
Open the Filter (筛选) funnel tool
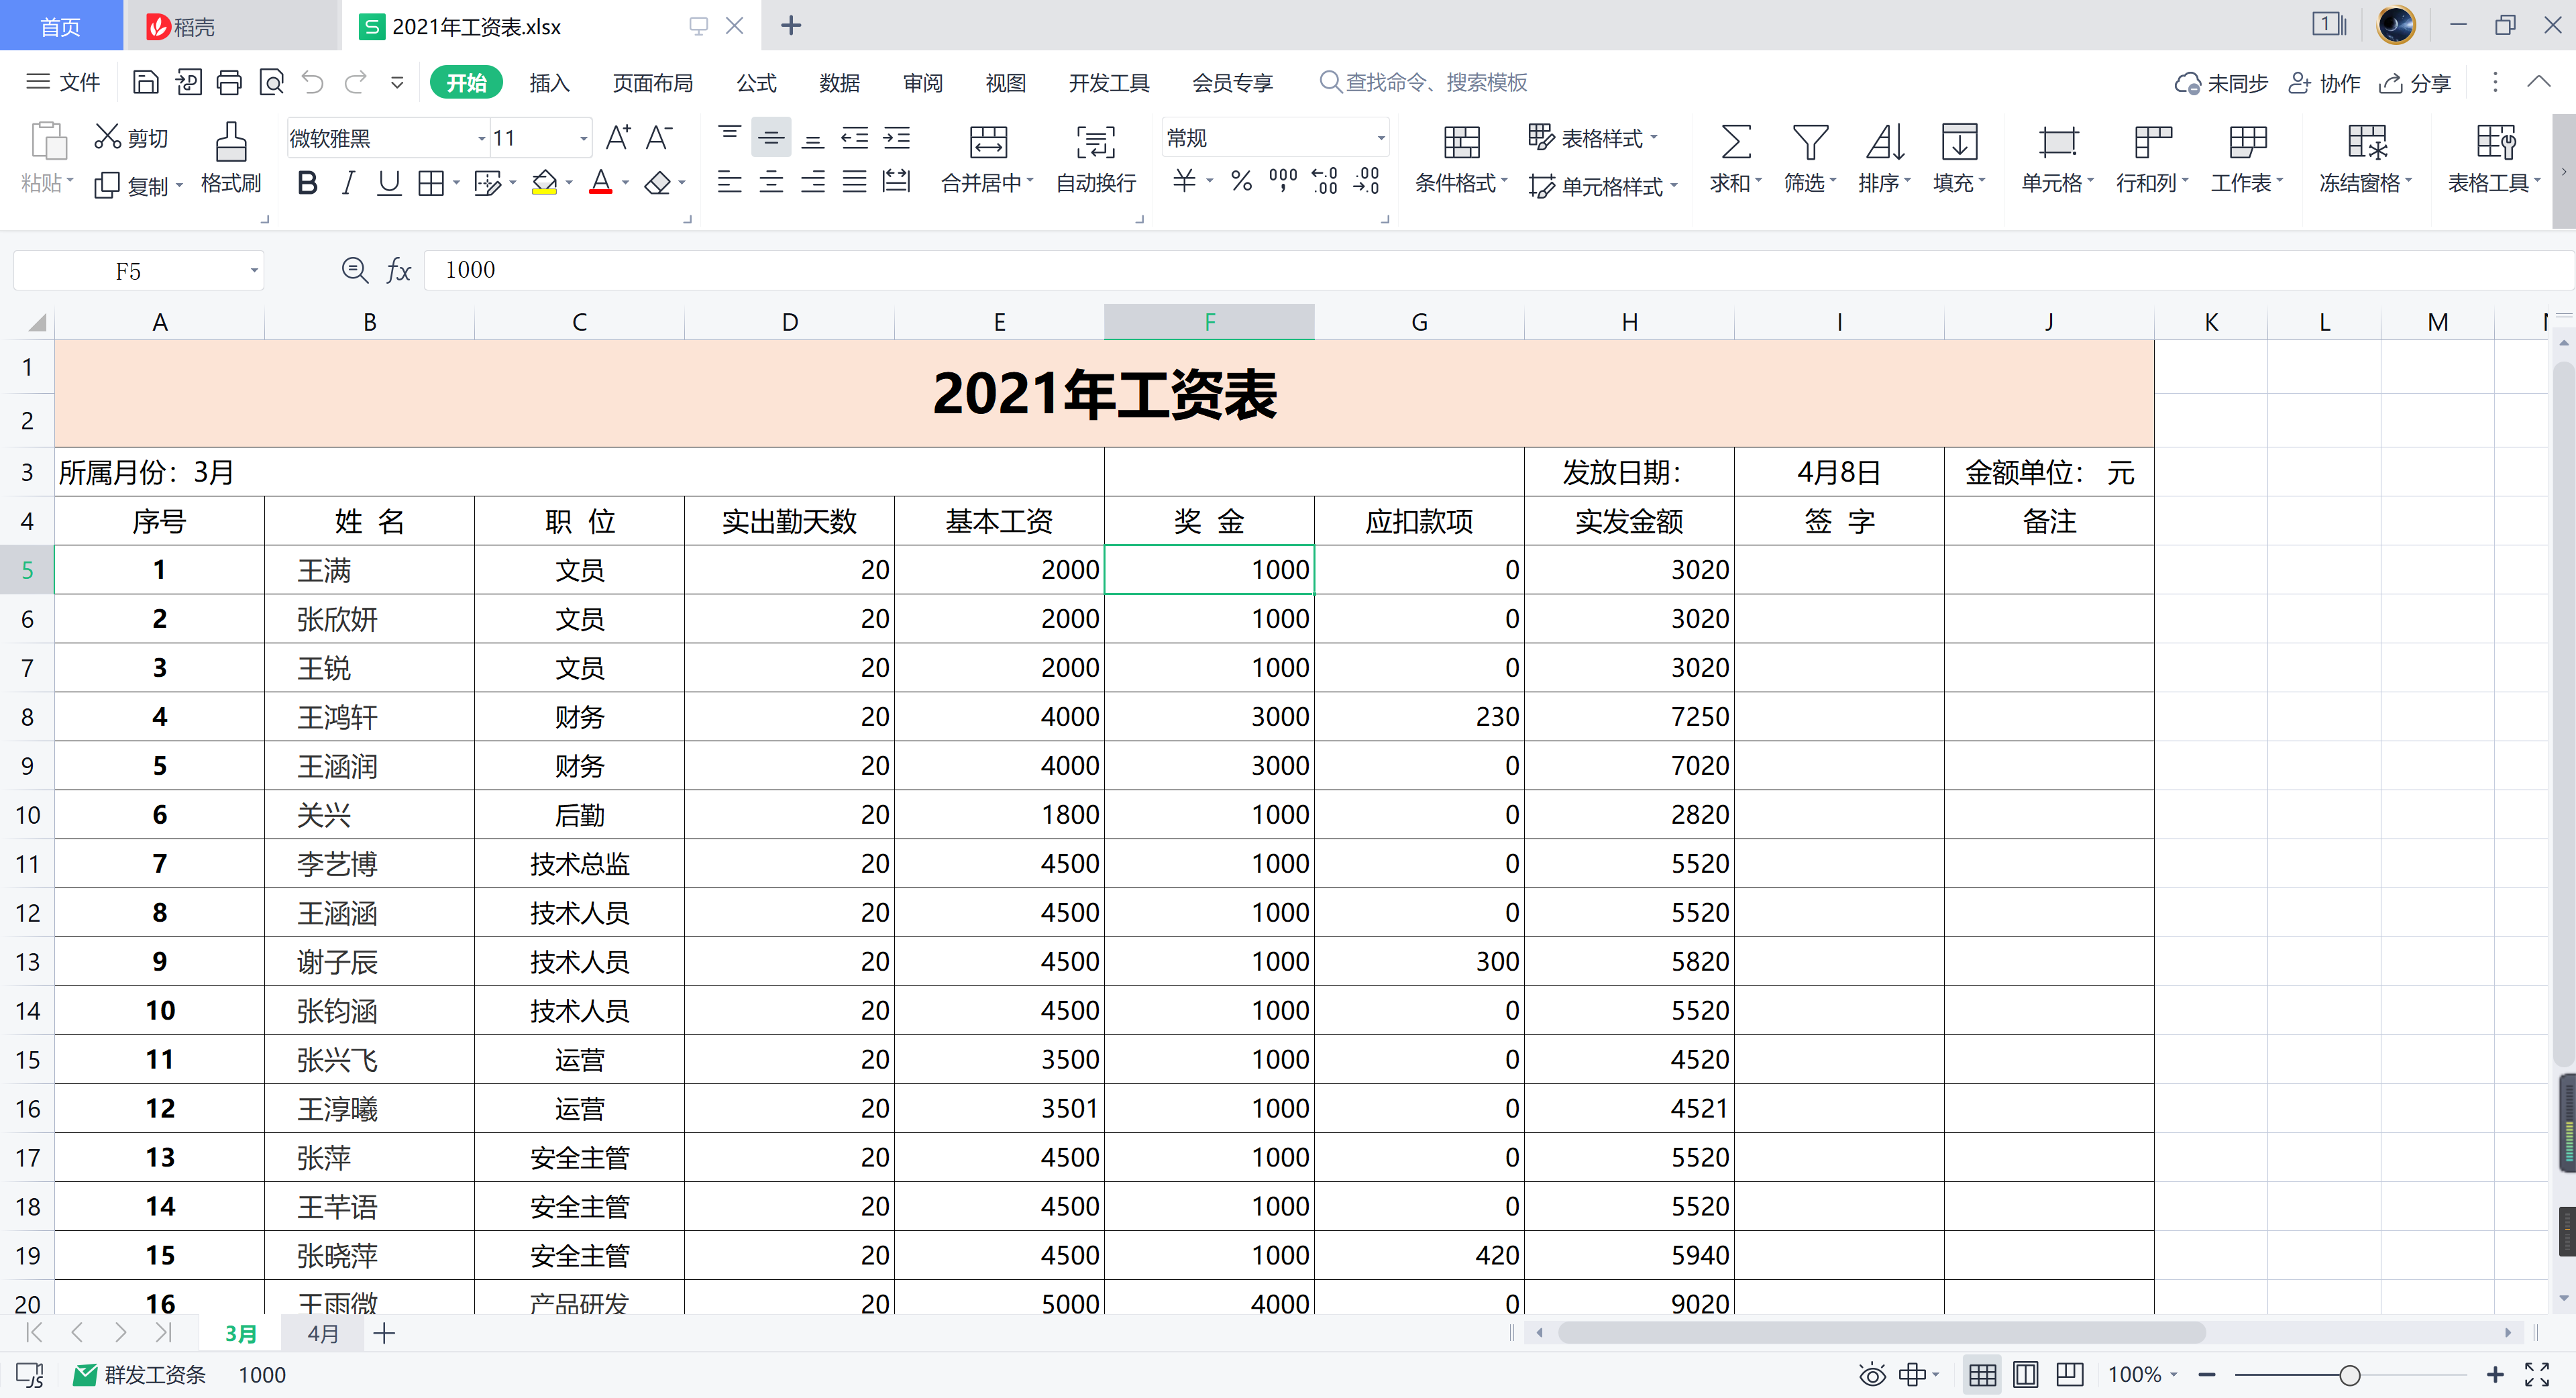coord(1810,142)
